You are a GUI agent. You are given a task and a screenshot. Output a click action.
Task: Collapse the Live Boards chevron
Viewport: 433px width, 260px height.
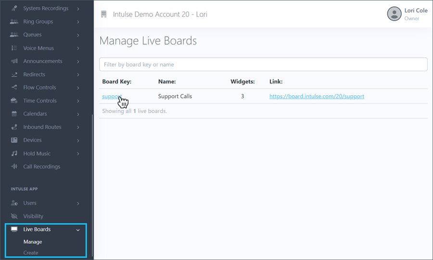(x=78, y=230)
